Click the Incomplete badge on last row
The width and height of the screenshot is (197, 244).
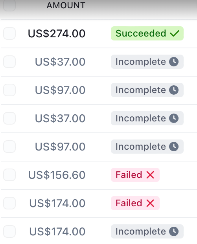(147, 231)
